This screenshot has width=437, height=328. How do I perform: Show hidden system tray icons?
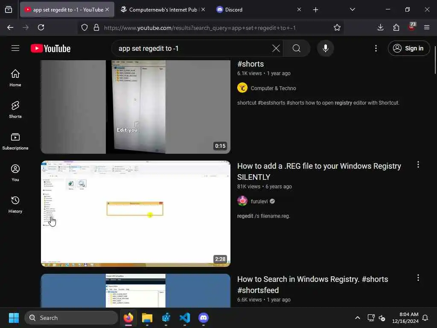[357, 318]
